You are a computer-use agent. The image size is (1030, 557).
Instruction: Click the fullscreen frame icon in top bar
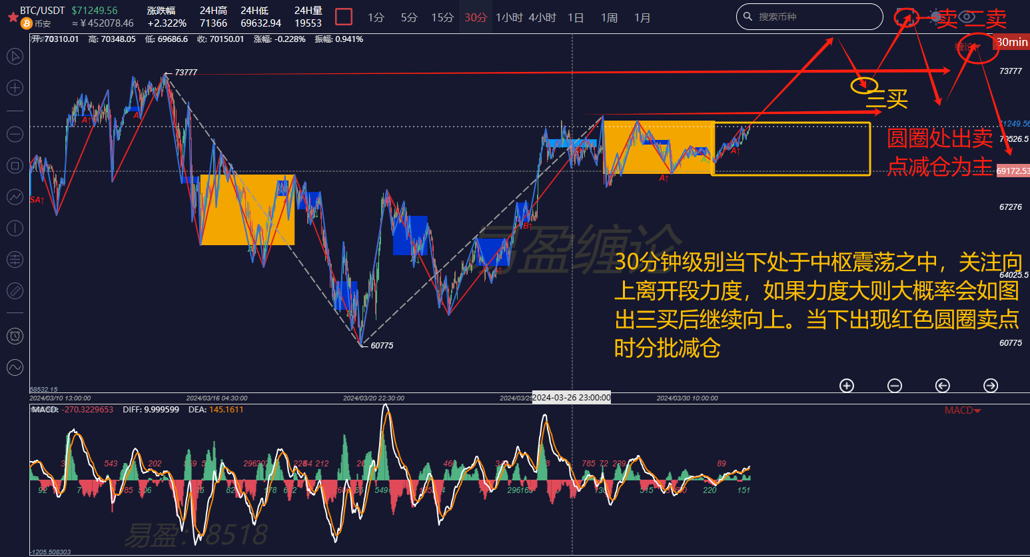[x=904, y=17]
